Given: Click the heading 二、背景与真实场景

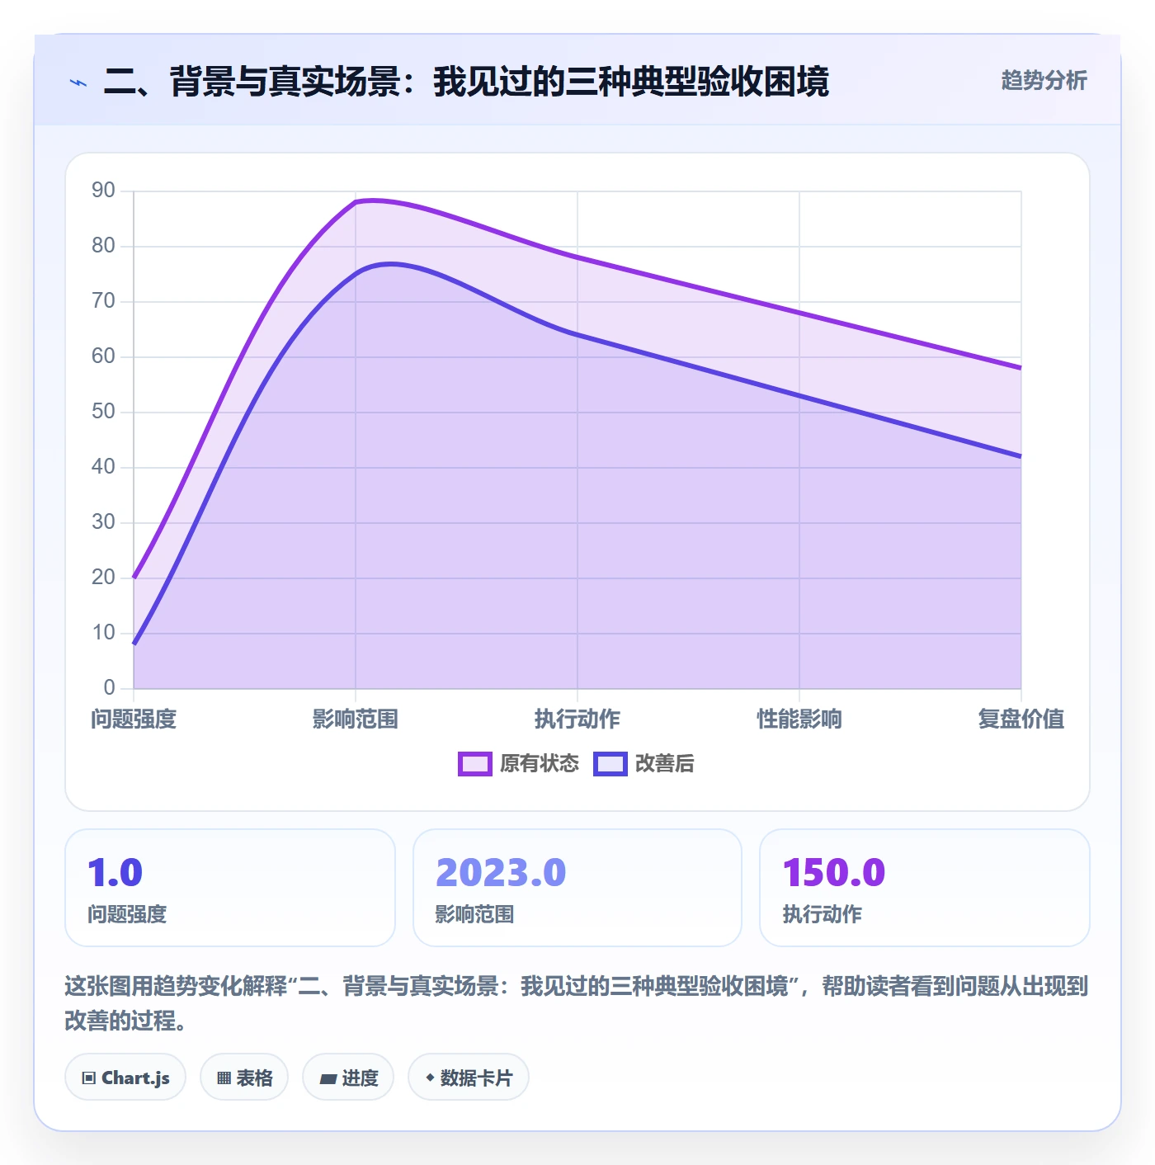Looking at the screenshot, I should tap(466, 83).
